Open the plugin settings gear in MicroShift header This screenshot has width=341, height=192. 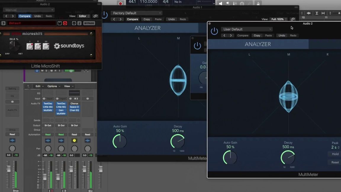click(x=74, y=23)
